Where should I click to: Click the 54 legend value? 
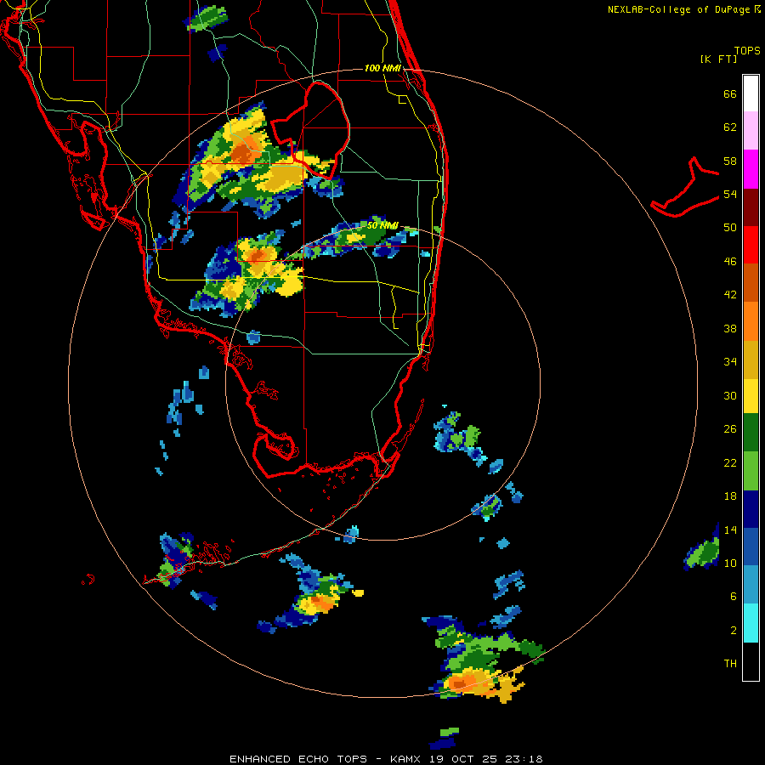(730, 194)
